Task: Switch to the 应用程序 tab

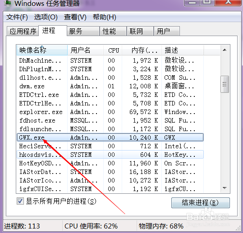Action: [23, 31]
